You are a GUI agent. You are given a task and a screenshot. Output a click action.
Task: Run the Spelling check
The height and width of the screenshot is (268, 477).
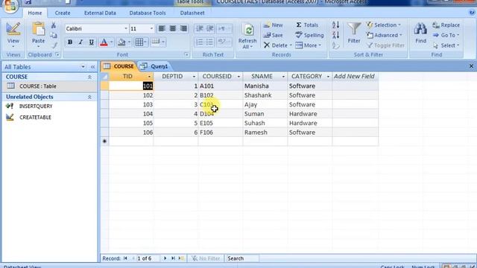tap(309, 35)
